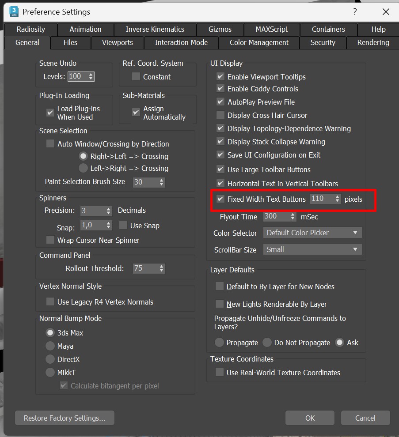Toggle Fixed Width Text Buttons checkbox
Image resolution: width=399 pixels, height=437 pixels.
(220, 199)
